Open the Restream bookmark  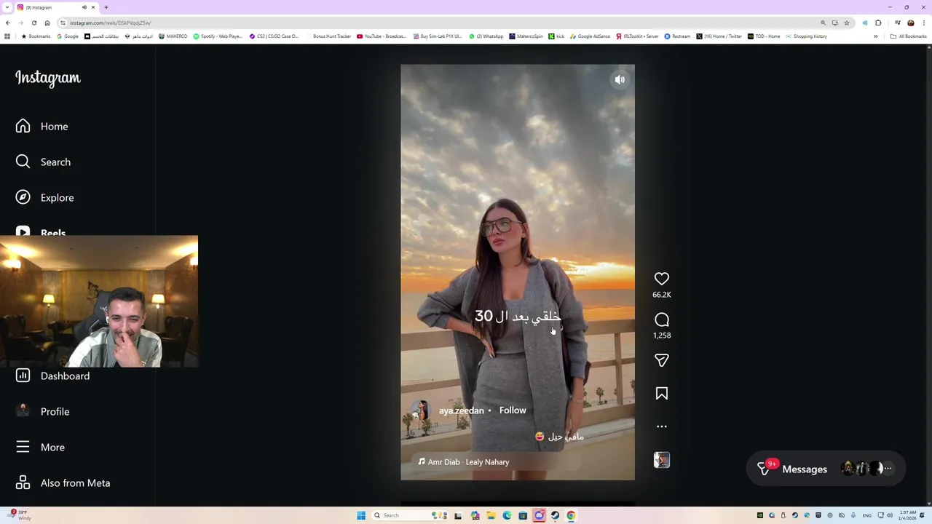(677, 36)
